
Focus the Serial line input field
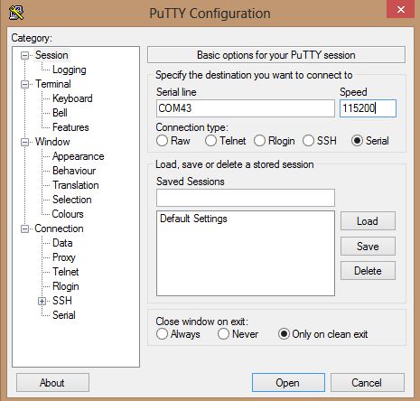click(246, 108)
